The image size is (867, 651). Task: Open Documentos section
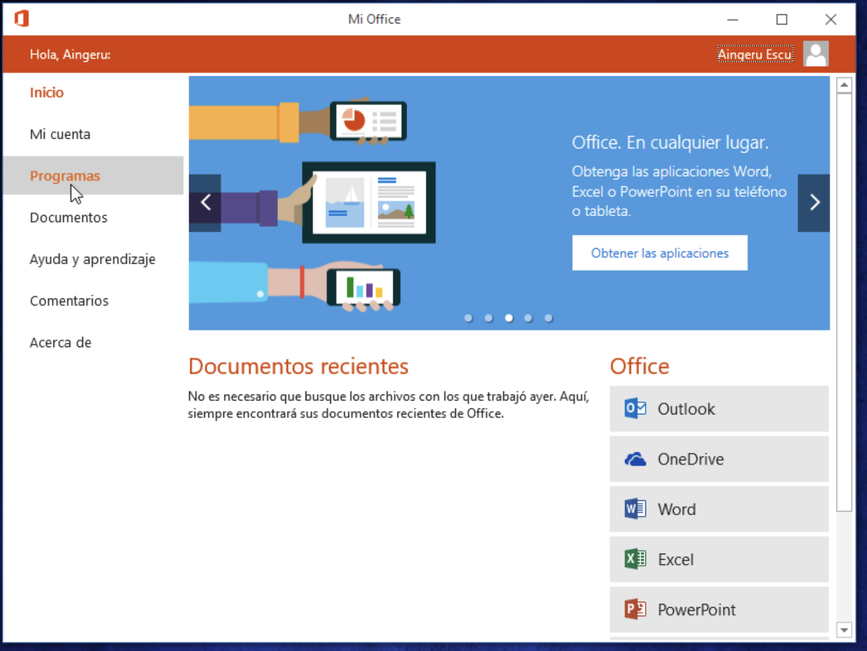click(x=68, y=217)
